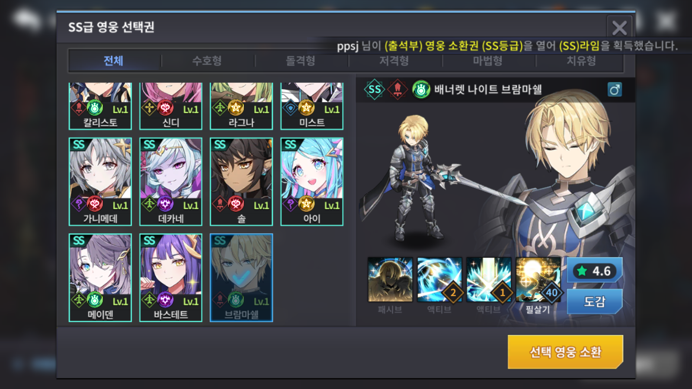The image size is (692, 389).
Task: View the ultimate skill icon (필살기)
Action: point(538,280)
